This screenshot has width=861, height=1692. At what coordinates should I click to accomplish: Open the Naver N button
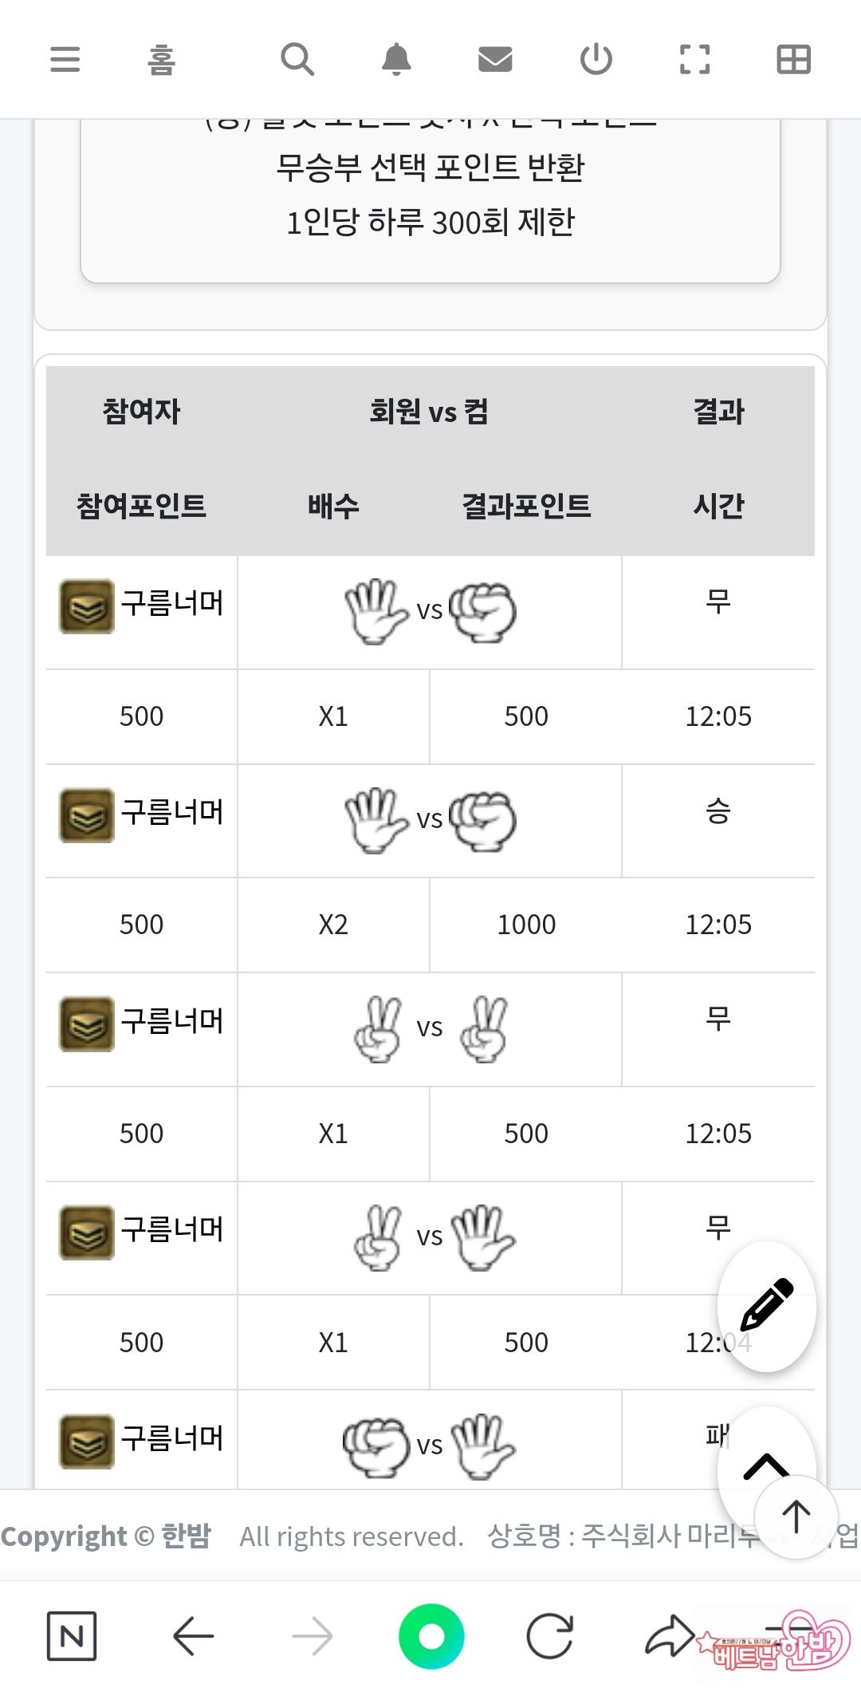point(72,1636)
